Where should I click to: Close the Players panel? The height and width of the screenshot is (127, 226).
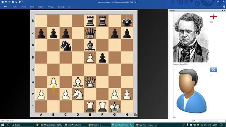pyautogui.click(x=225, y=11)
